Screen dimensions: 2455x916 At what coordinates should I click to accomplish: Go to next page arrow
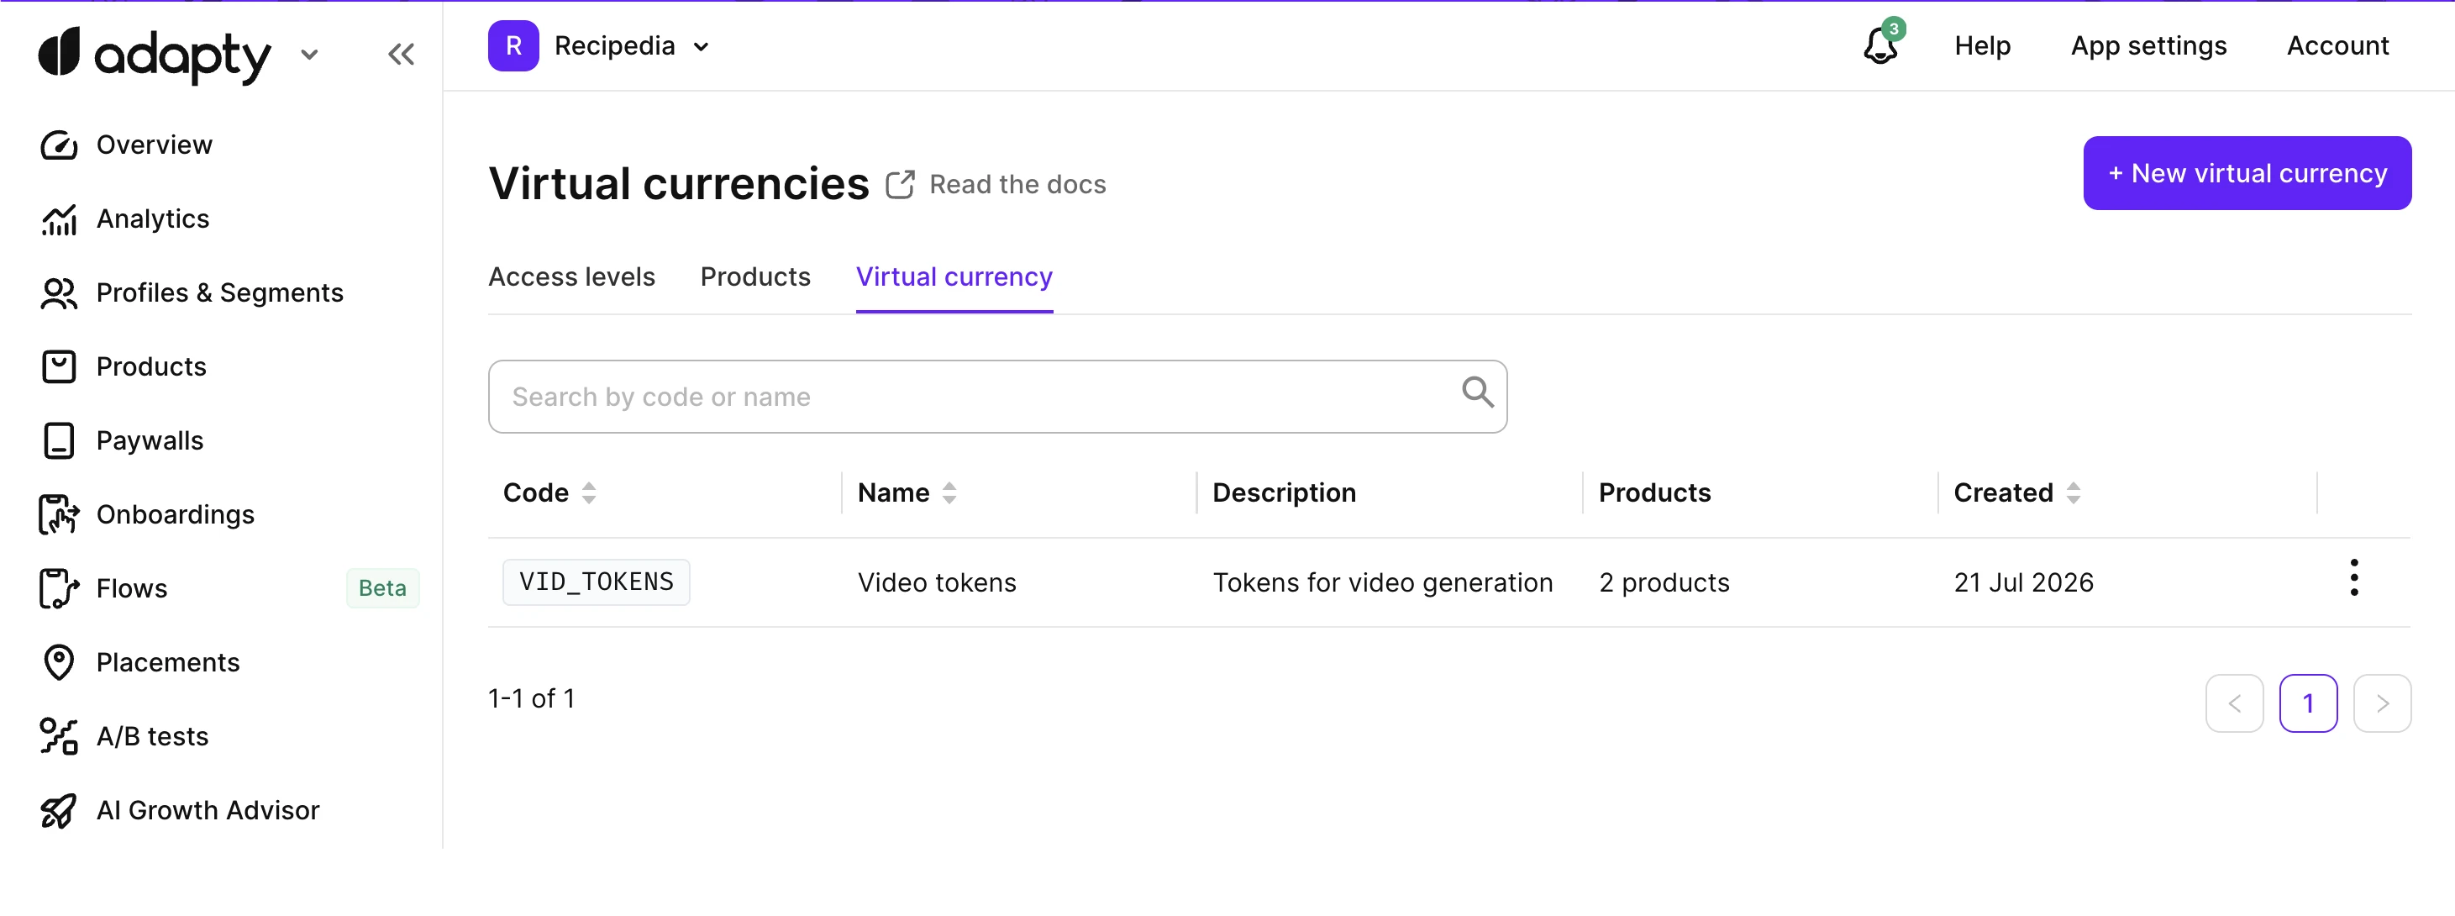[2382, 703]
